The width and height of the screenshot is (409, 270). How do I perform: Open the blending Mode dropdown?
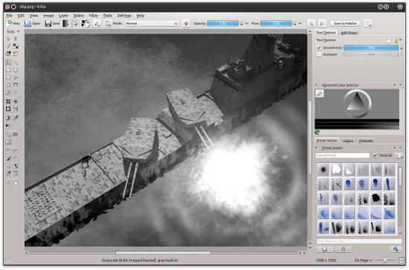pyautogui.click(x=152, y=24)
